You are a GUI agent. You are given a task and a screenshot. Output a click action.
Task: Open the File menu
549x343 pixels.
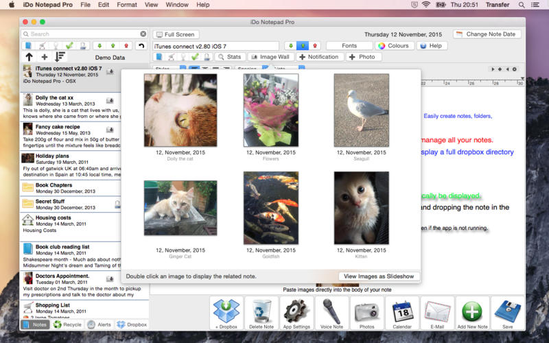pos(85,5)
